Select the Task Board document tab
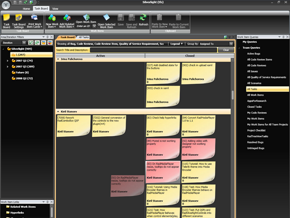The height and width of the screenshot is (218, 290). (67, 37)
